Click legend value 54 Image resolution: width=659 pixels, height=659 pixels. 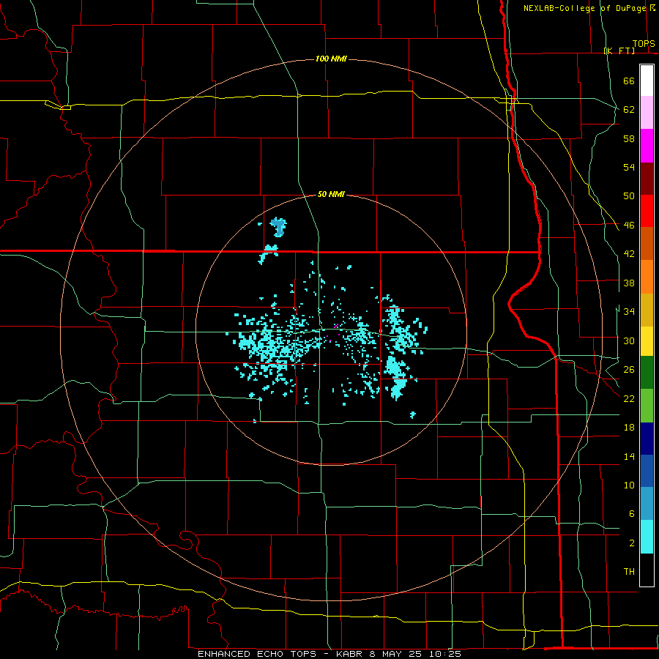point(629,167)
